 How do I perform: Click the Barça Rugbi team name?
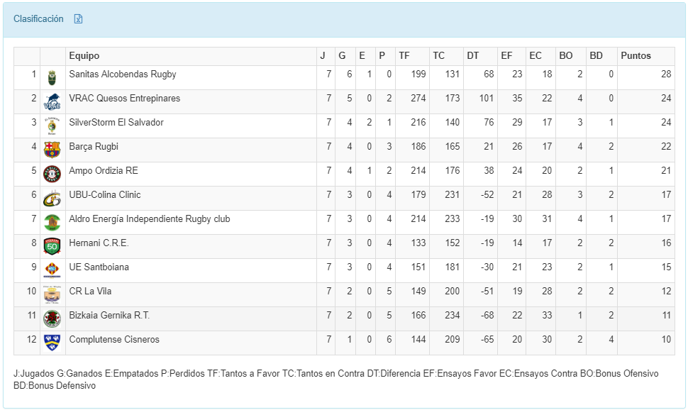click(x=93, y=147)
